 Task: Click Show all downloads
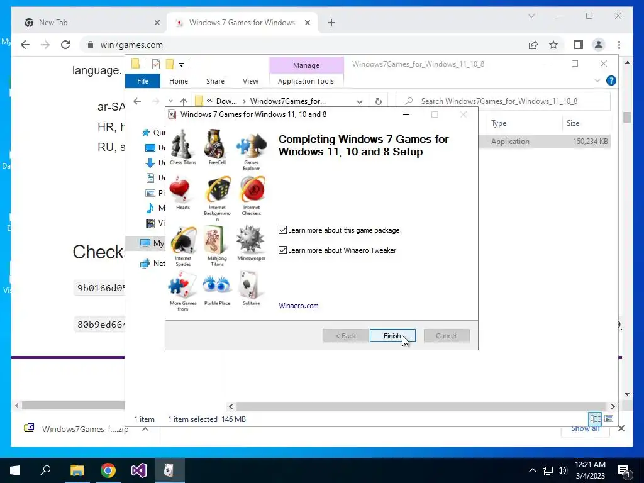tap(586, 429)
